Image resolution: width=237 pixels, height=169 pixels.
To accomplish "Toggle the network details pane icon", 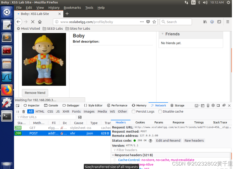I will point(80,117).
